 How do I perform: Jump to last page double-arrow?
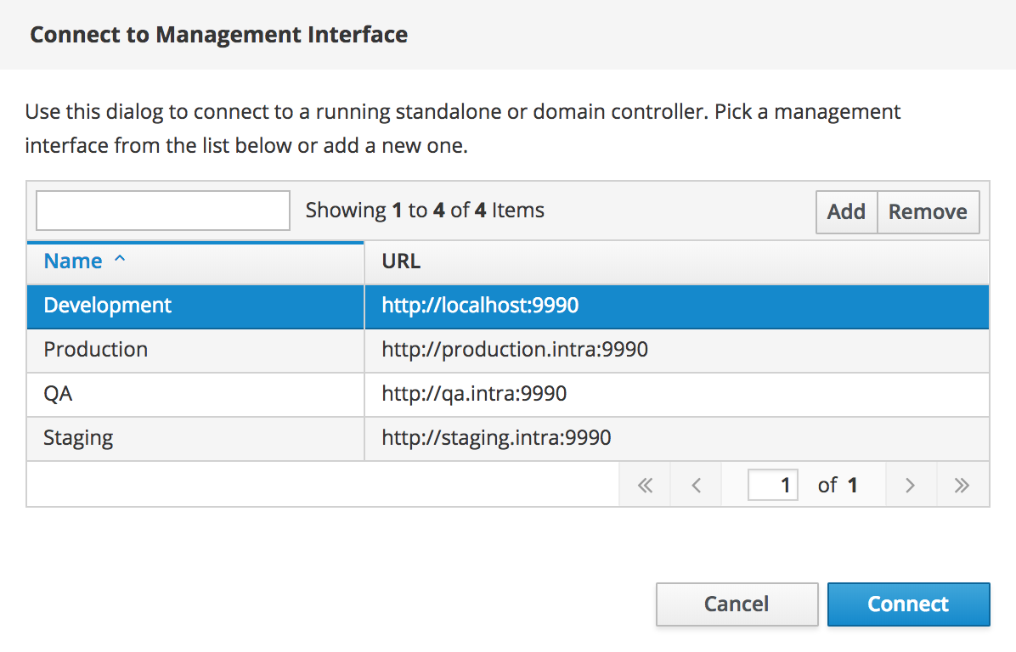[x=962, y=485]
